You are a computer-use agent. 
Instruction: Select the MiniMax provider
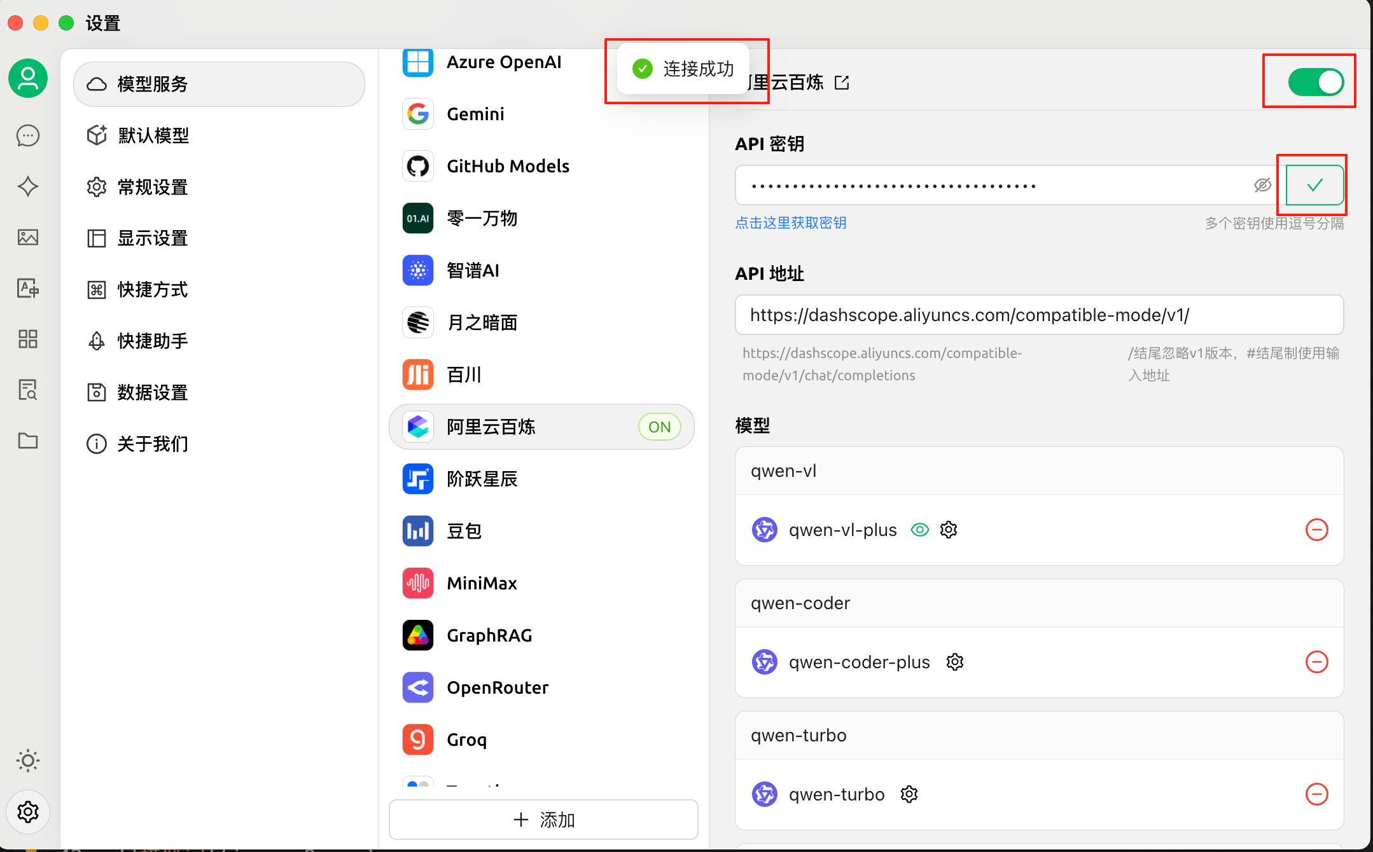tap(541, 583)
